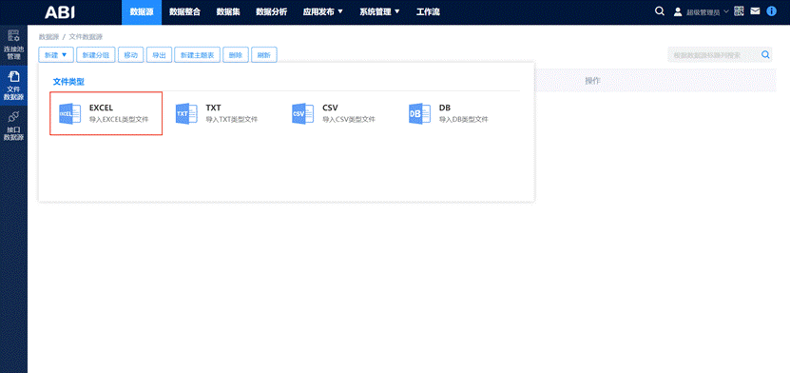Click the 新建主题表 button
Image resolution: width=790 pixels, height=373 pixels.
tap(198, 55)
